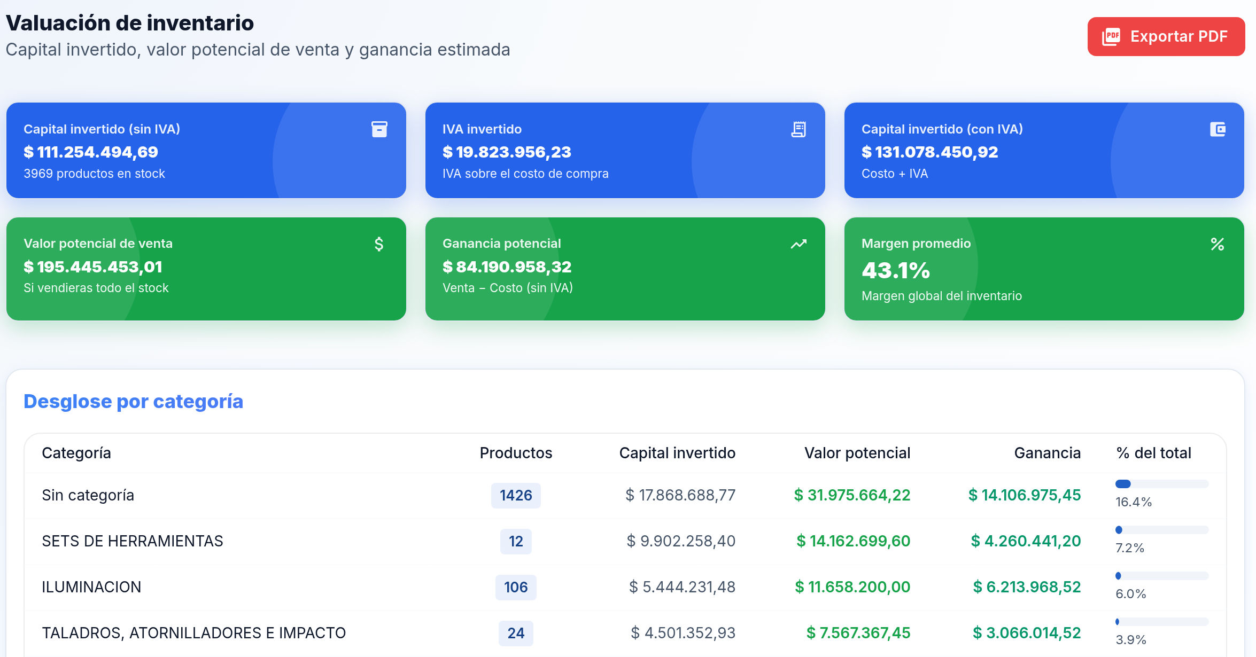Viewport: 1256px width, 657px height.
Task: Click the $ 14.162.699,60 potential value
Action: pos(853,541)
